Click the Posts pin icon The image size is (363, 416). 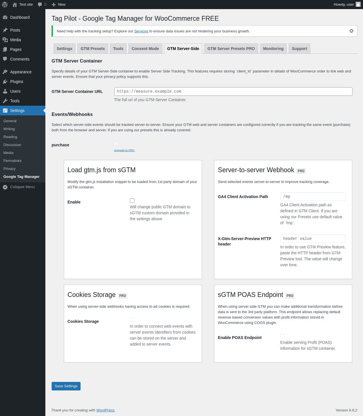tap(5, 30)
